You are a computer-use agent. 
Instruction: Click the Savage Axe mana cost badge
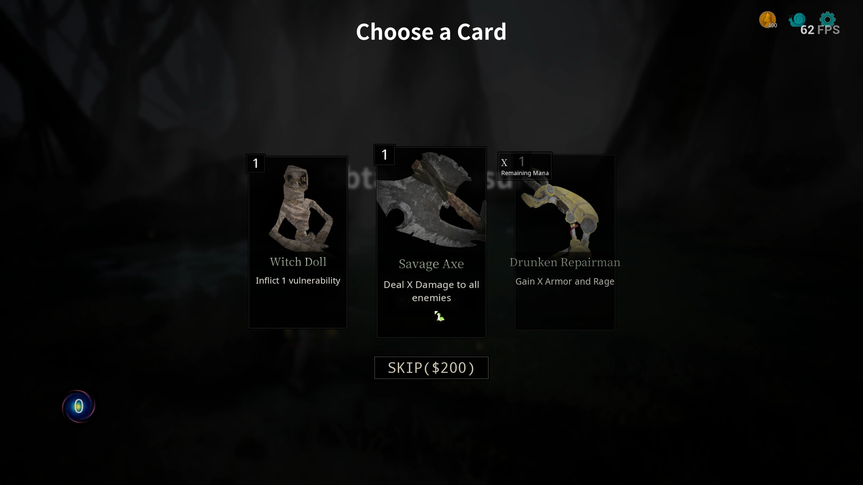pos(384,155)
